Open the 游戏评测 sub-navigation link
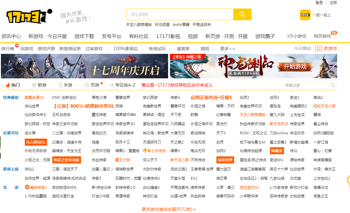This screenshot has height=213, width=350. pos(46,48)
